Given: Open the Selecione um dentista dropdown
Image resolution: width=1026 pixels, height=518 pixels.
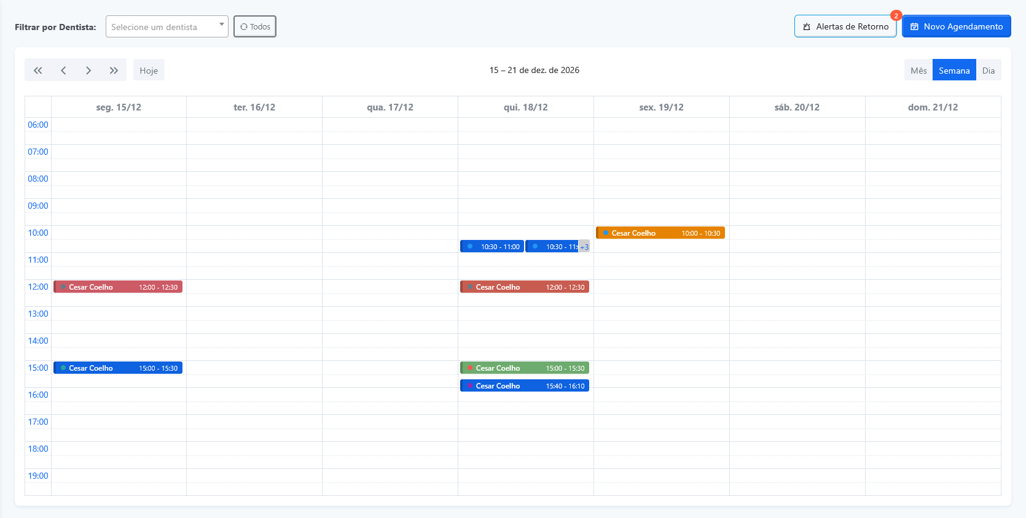Looking at the screenshot, I should point(161,27).
